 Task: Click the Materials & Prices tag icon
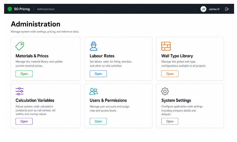tap(20, 46)
